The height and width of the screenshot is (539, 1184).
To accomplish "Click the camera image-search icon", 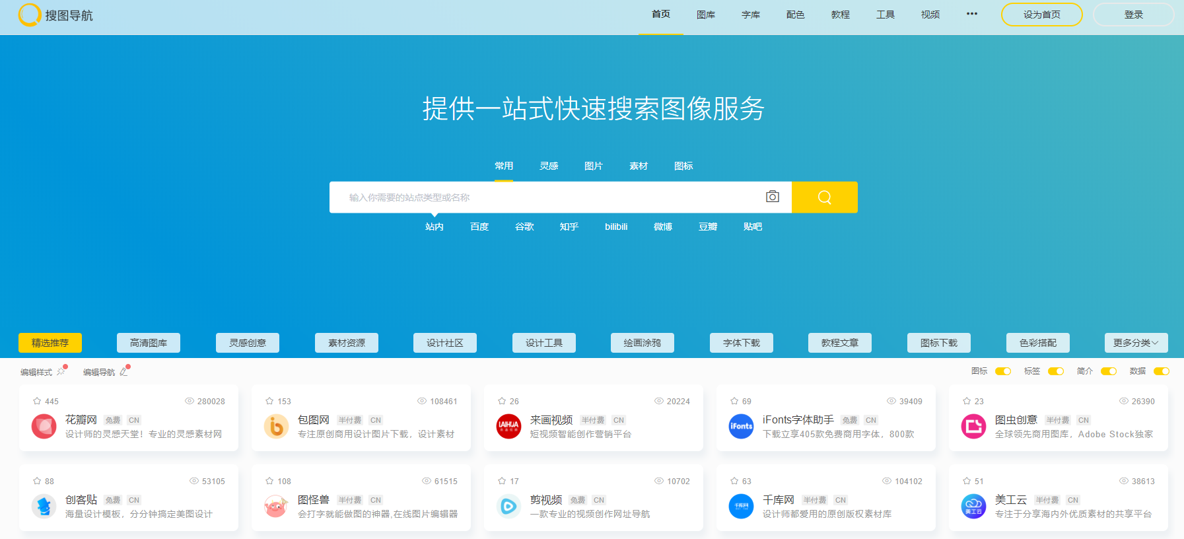I will click(x=773, y=197).
